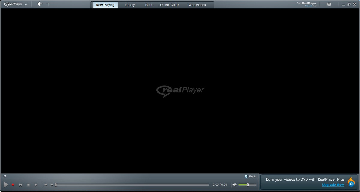Click the Burn your videos to DVD text
Screen dimensions: 360x192
[x=305, y=179]
